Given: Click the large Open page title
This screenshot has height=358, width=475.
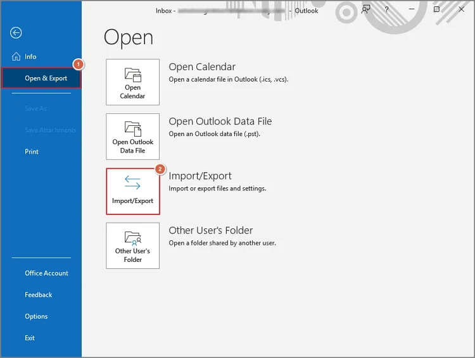Looking at the screenshot, I should tap(129, 38).
